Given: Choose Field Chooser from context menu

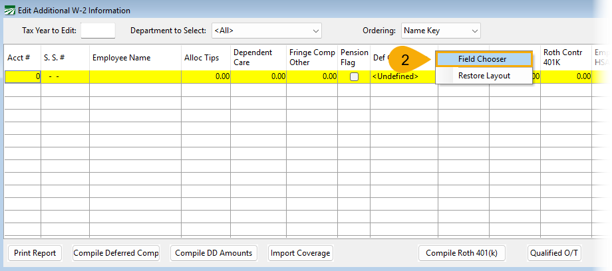Looking at the screenshot, I should coord(483,59).
